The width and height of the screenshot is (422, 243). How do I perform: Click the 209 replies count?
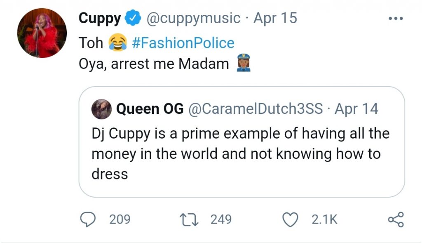pos(120,219)
